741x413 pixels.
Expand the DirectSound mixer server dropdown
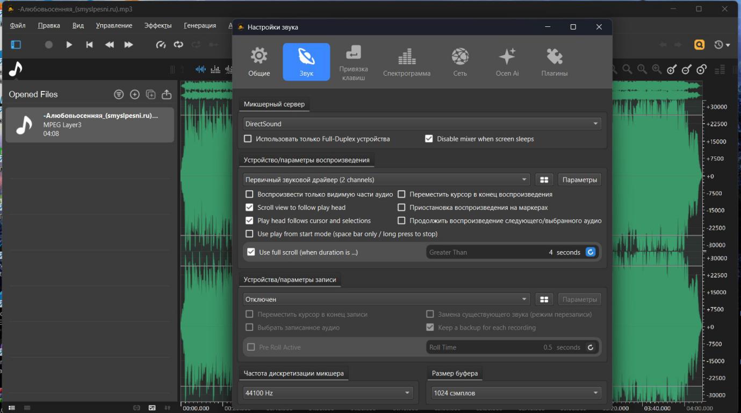(x=422, y=124)
